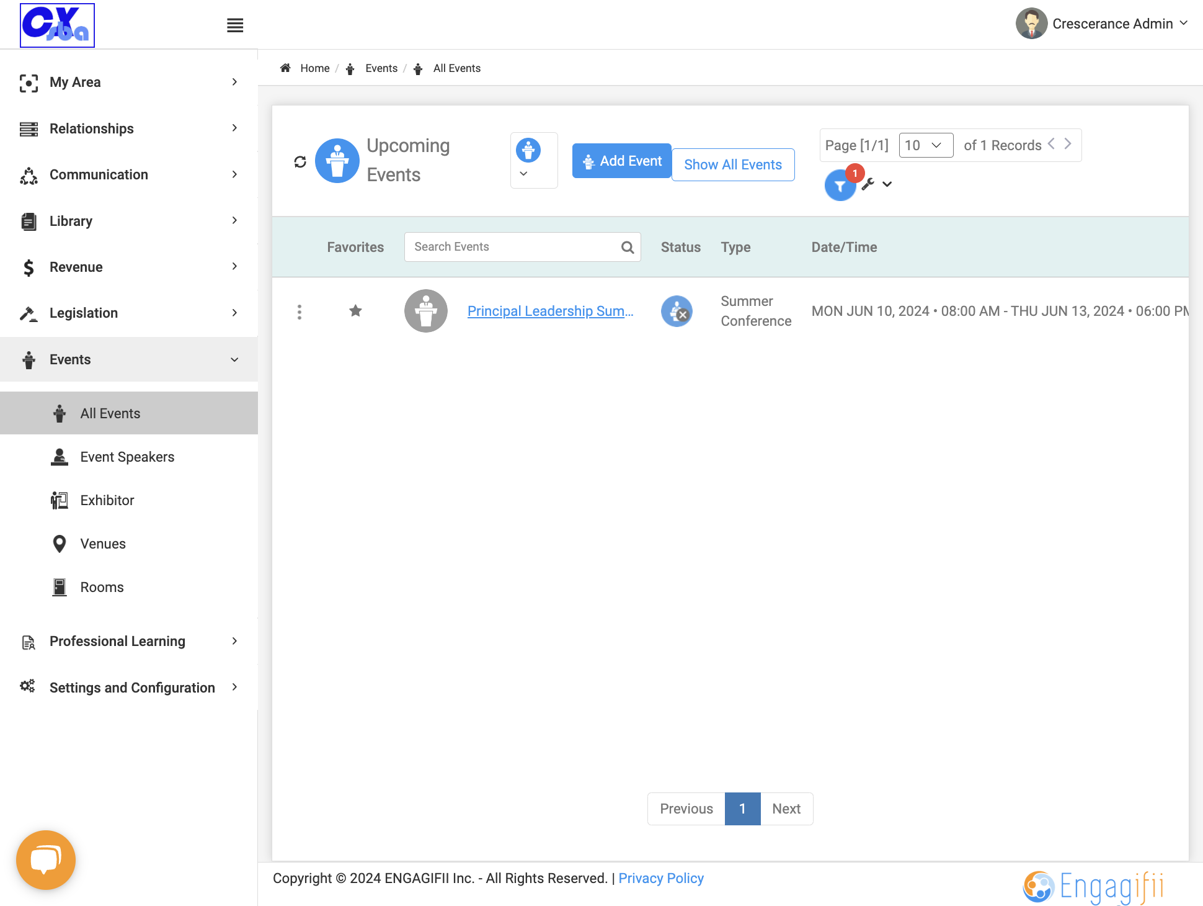Viewport: 1203px width, 906px height.
Task: Open the page size 10 dropdown
Action: [926, 145]
